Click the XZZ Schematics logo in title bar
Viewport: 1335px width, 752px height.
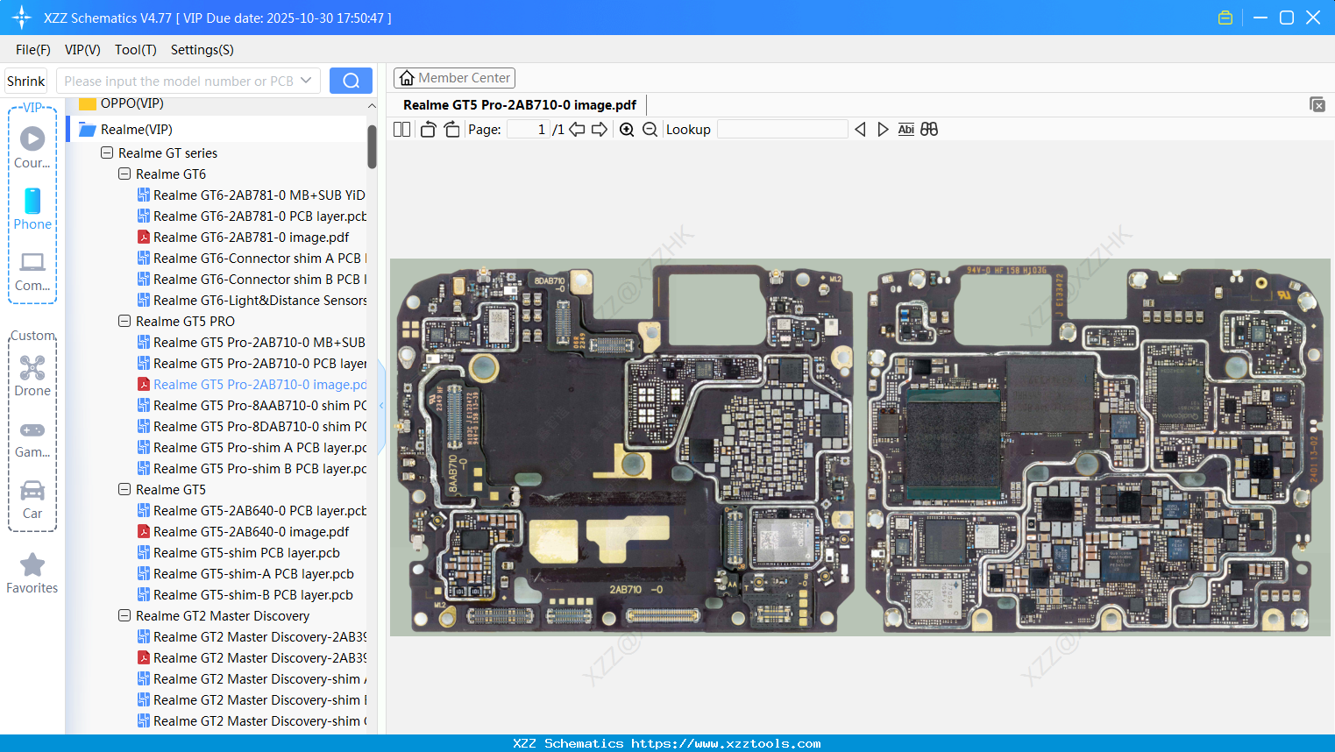tap(22, 18)
